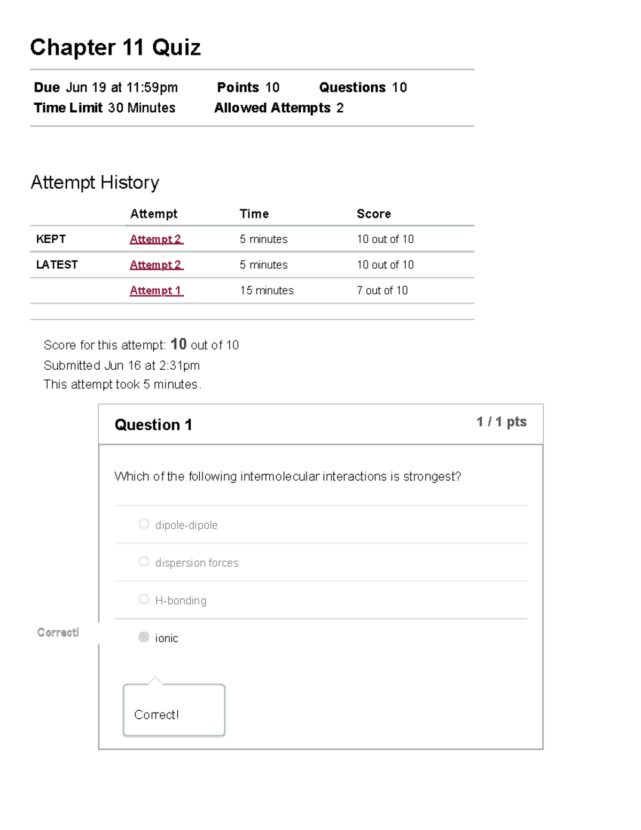Click the Attempt column header
Viewport: 641px width, 830px height.
click(154, 213)
